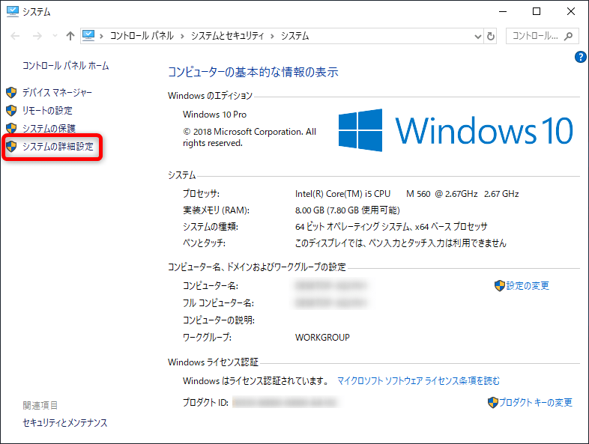Screen dimensions: 589x444
Task: Select the WORKGROUP value
Action: pyautogui.click(x=322, y=338)
